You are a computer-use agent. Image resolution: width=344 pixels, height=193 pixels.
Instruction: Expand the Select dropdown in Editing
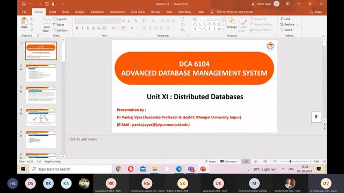click(288, 30)
